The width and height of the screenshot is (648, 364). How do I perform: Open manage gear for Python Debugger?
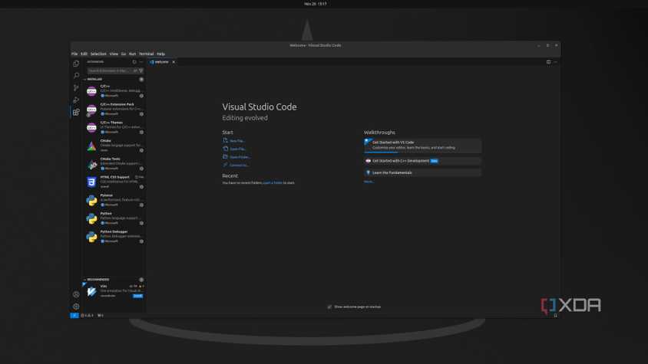click(141, 241)
